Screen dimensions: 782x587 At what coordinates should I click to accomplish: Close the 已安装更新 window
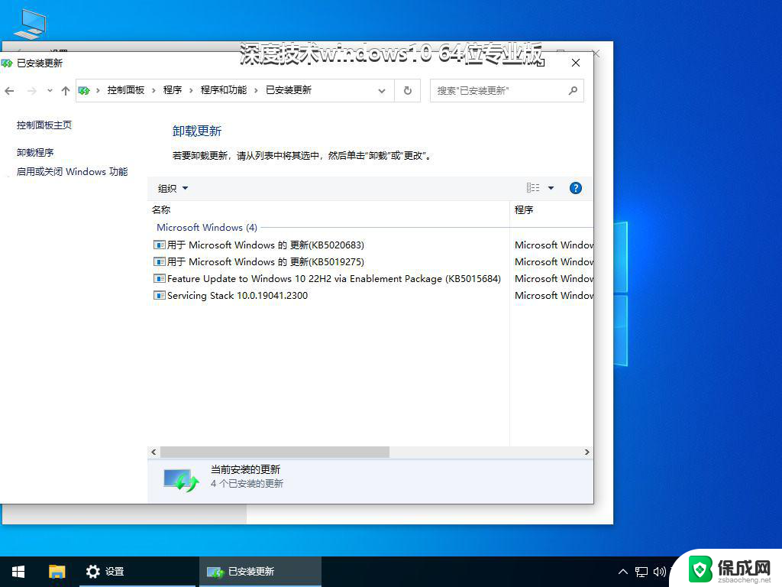point(576,63)
